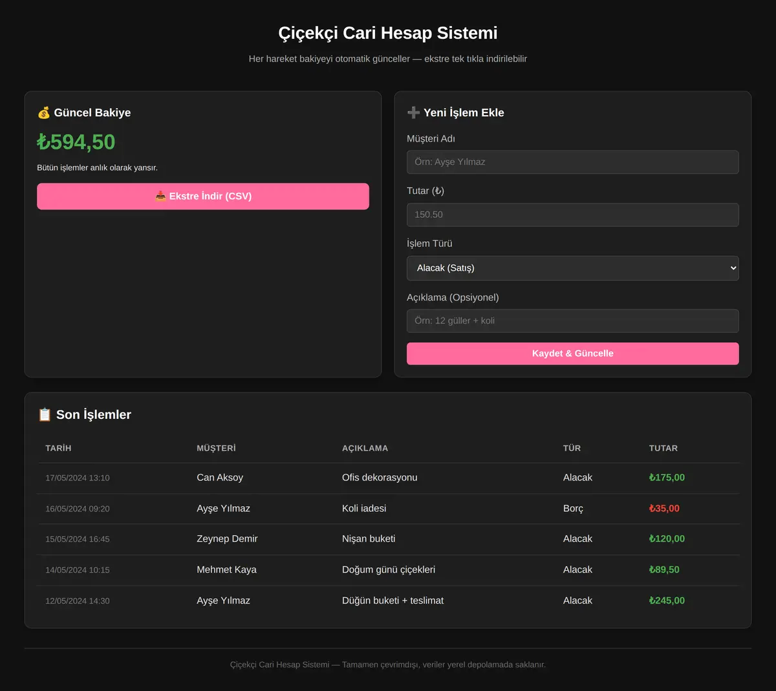Viewport: 776px width, 691px height.
Task: Focus the Tutar amount input field
Action: (573, 215)
